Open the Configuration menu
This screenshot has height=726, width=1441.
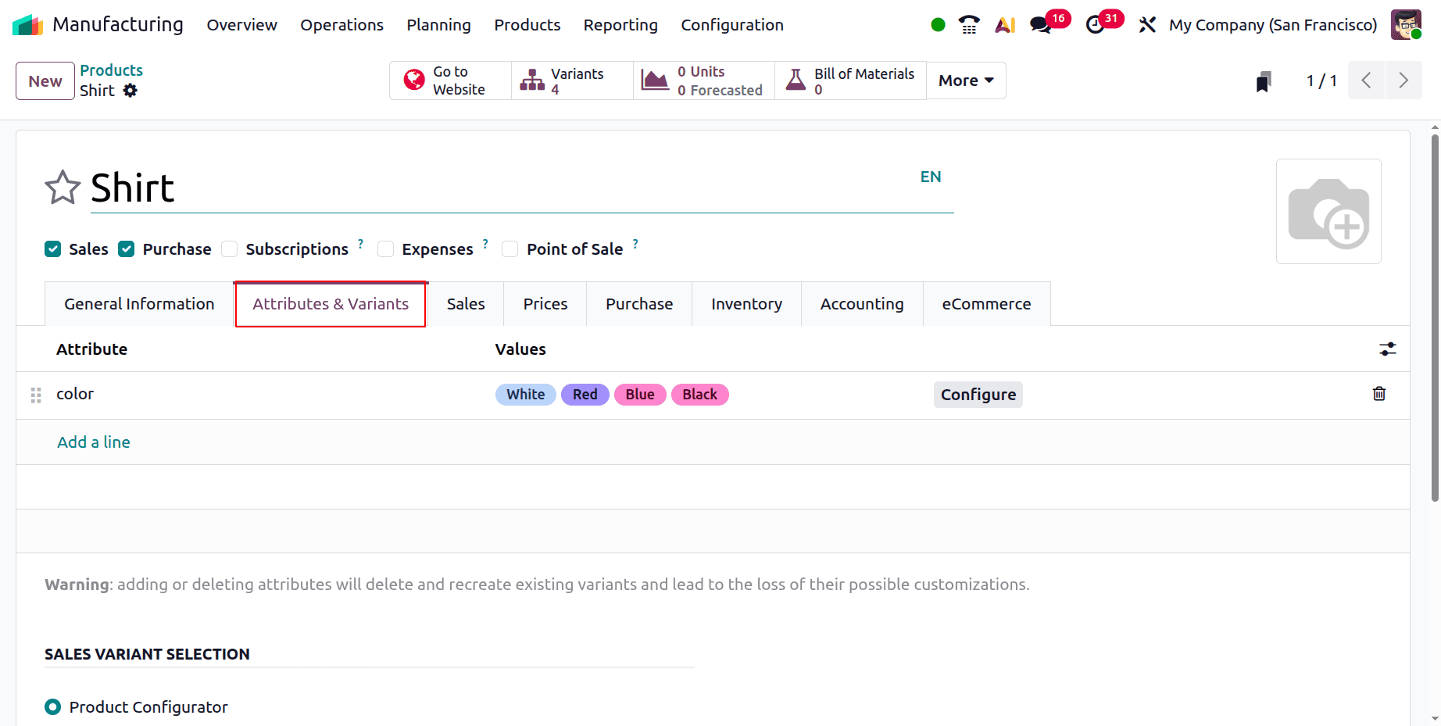(x=732, y=25)
